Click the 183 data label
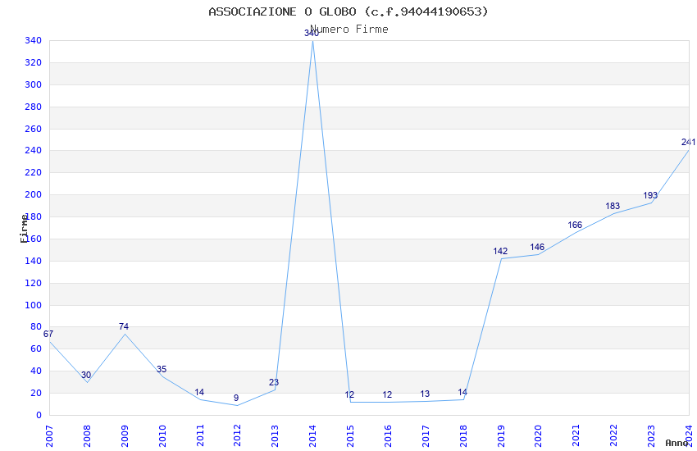Screen dimensions: 697x451 [613, 206]
